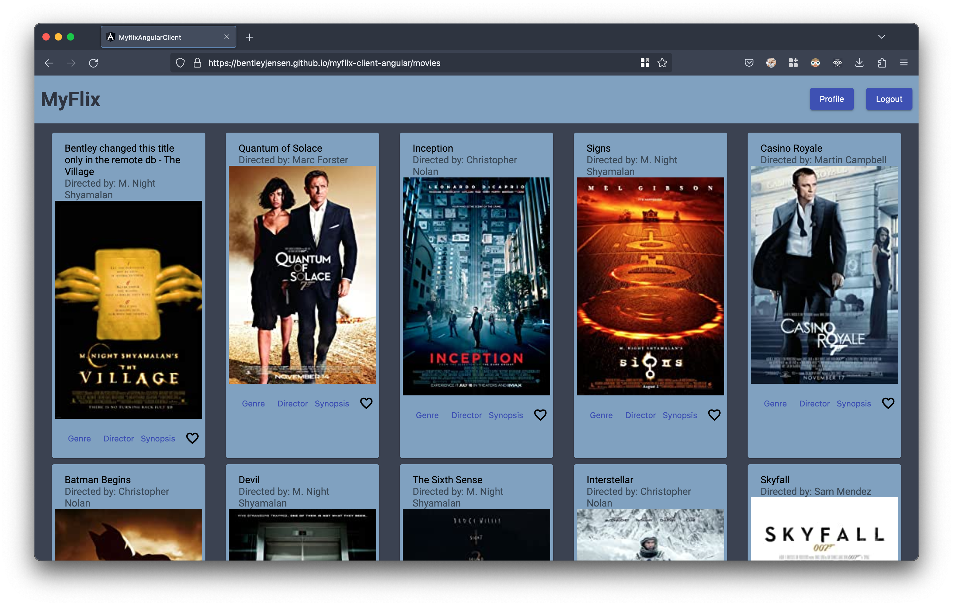This screenshot has height=606, width=953.
Task: Open Synopsis link on Inception card
Action: [505, 415]
